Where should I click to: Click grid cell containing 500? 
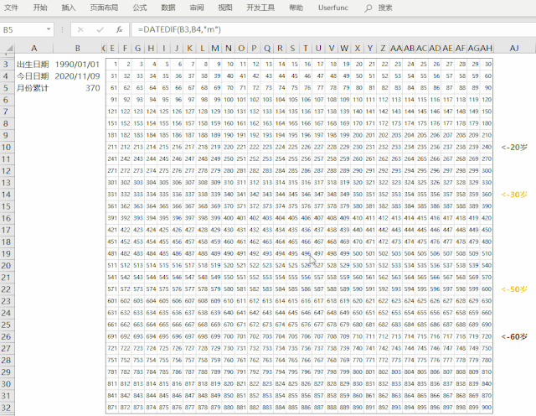coord(358,253)
